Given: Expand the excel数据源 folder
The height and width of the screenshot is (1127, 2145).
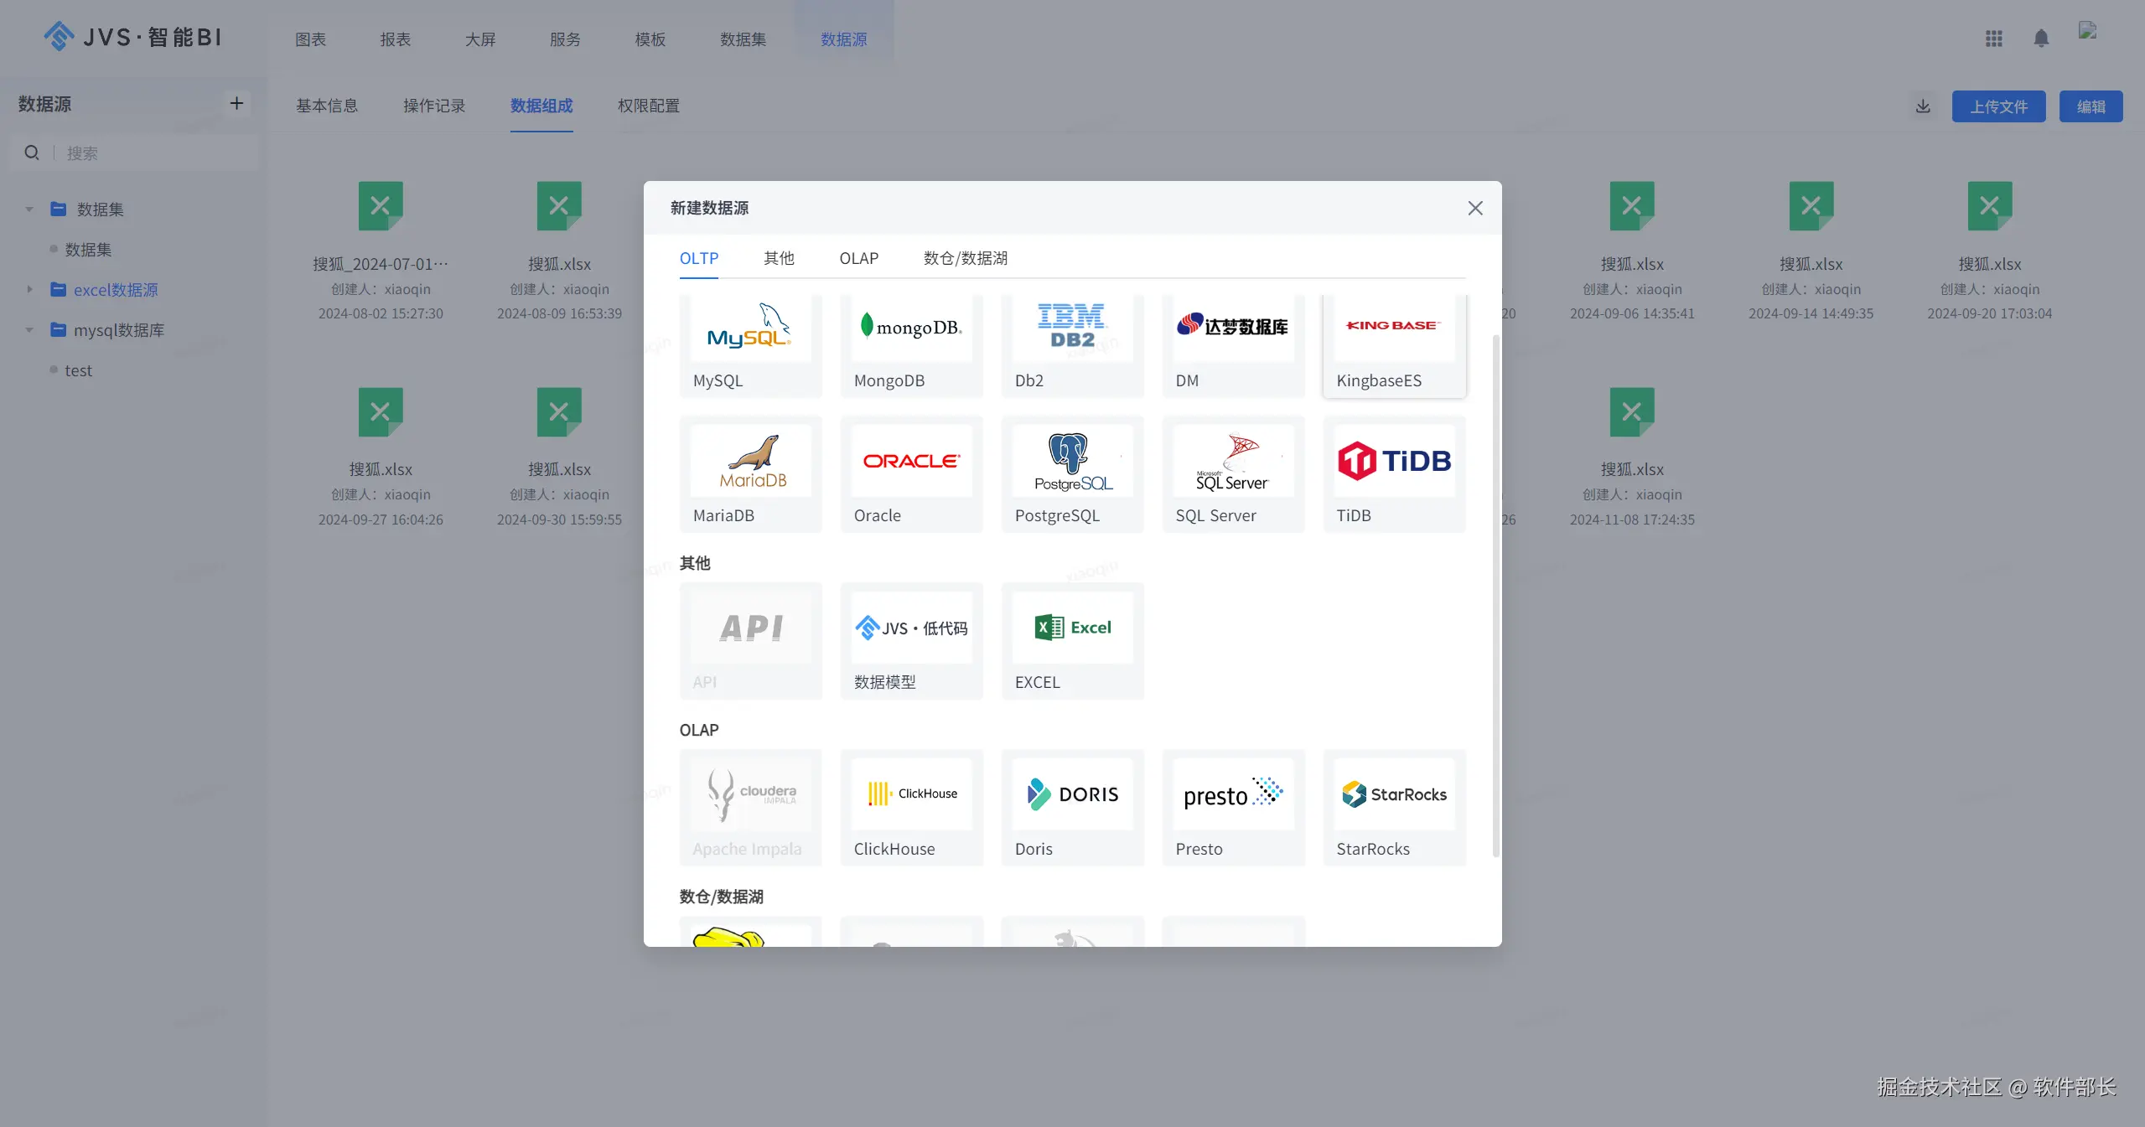Looking at the screenshot, I should [x=29, y=290].
